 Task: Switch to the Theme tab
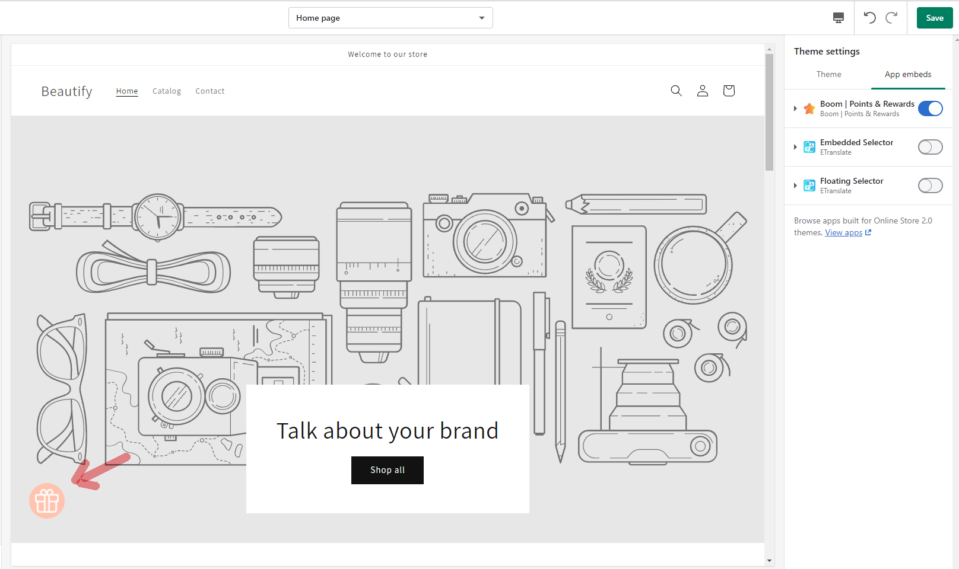[x=828, y=75]
